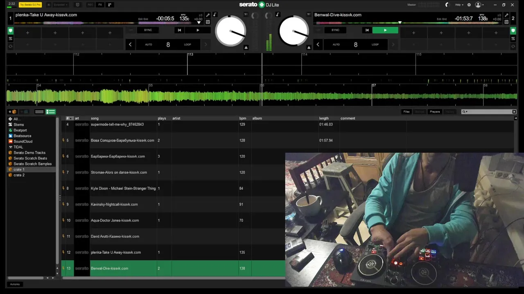This screenshot has width=524, height=294.
Task: Jump to previous track start on deck 2
Action: click(367, 30)
